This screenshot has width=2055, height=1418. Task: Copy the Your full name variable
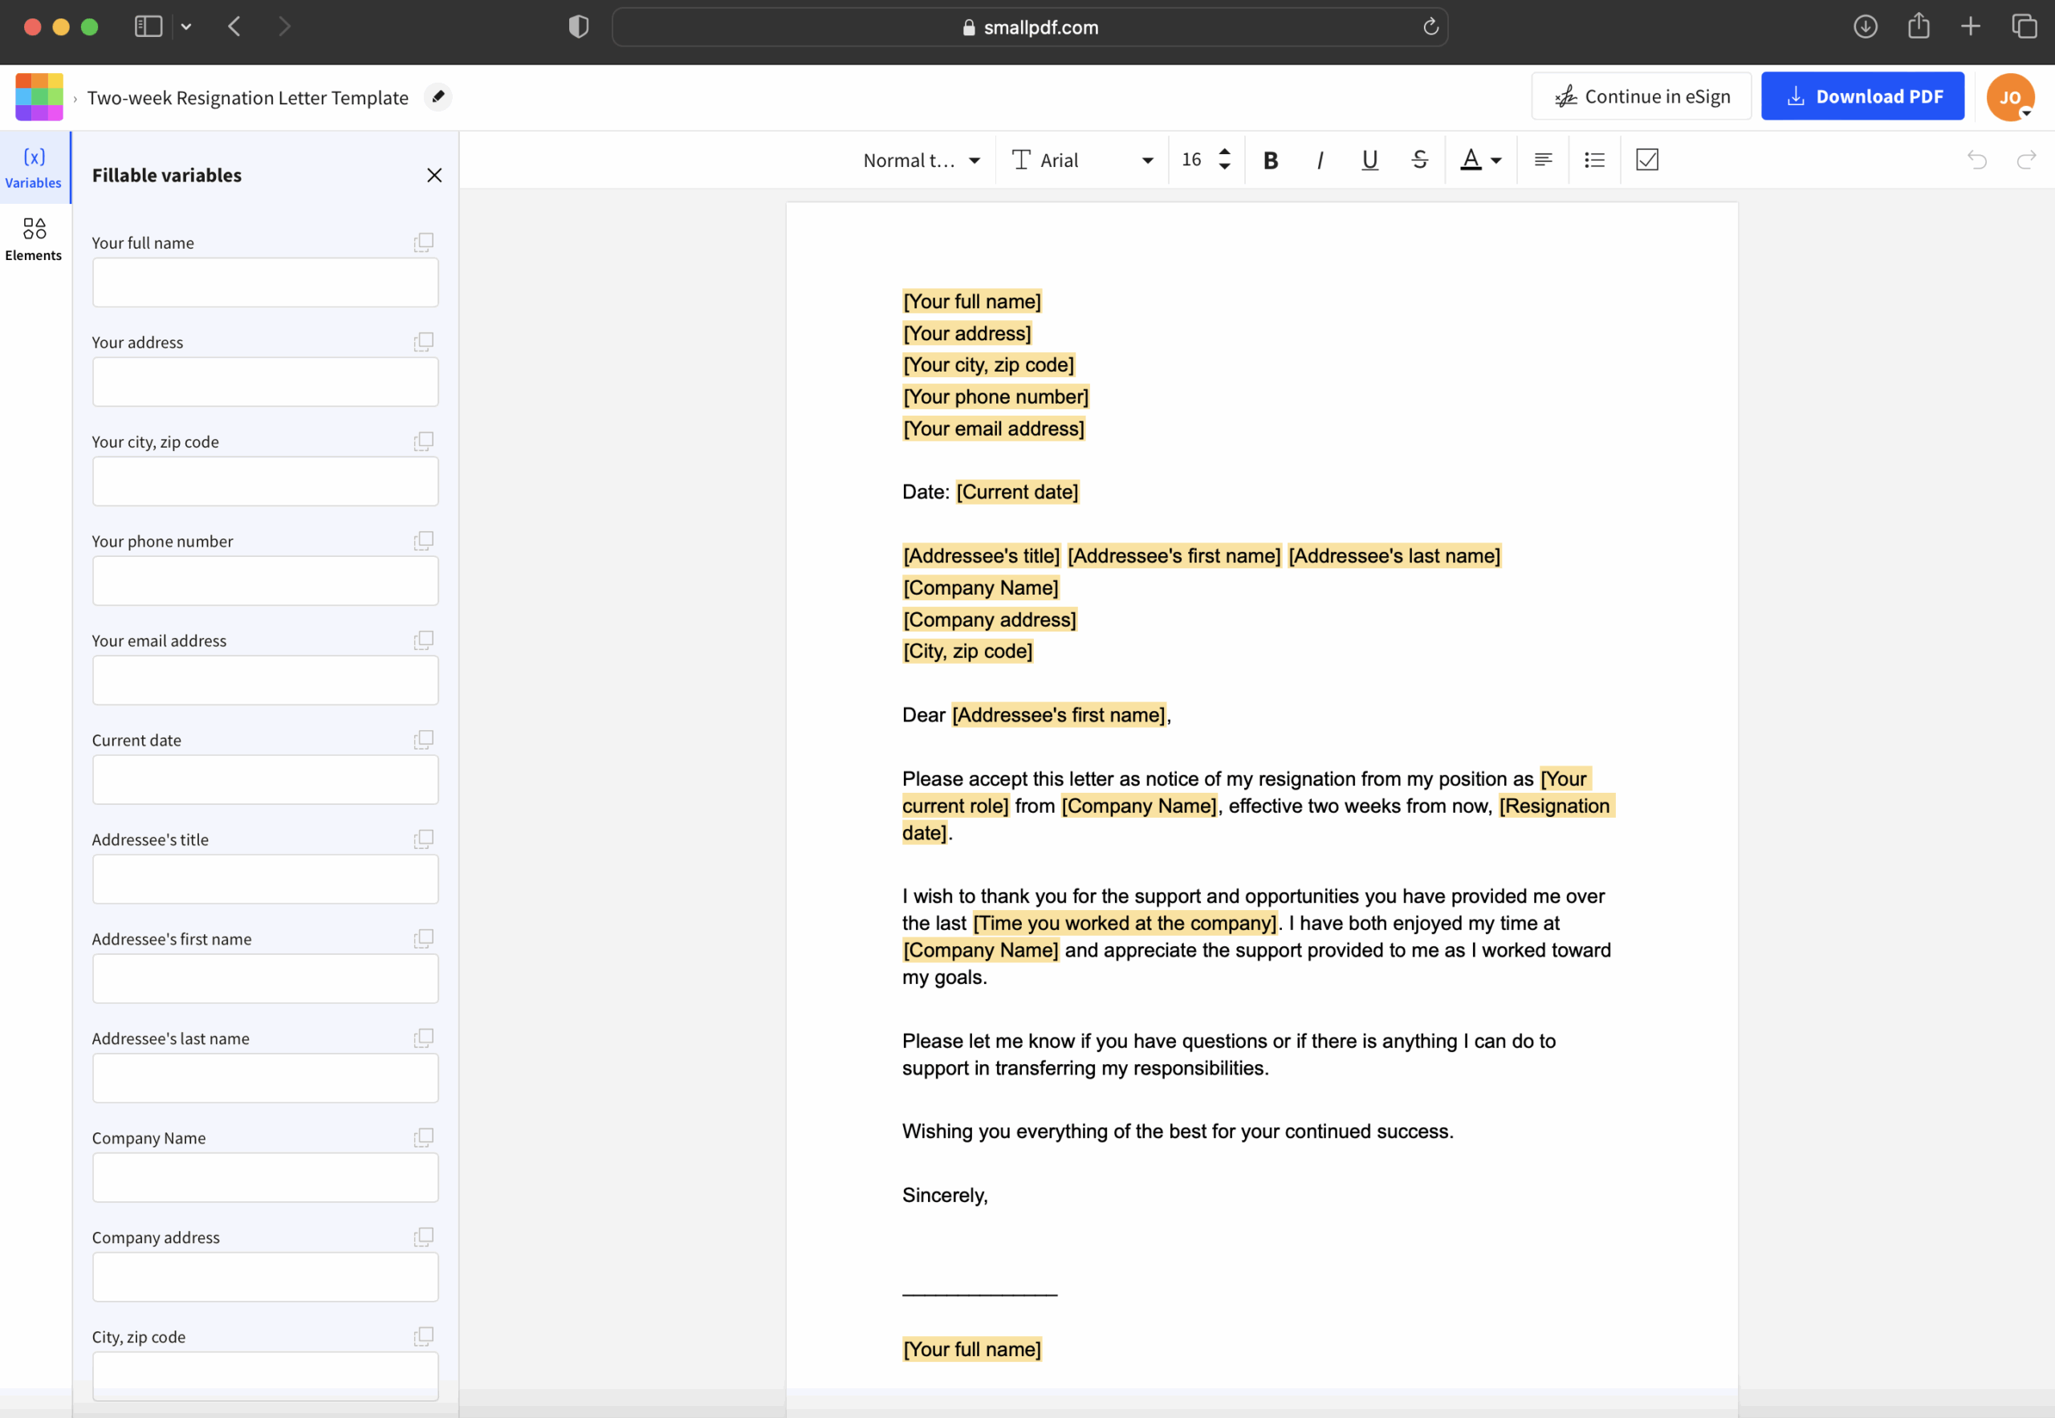click(x=424, y=242)
